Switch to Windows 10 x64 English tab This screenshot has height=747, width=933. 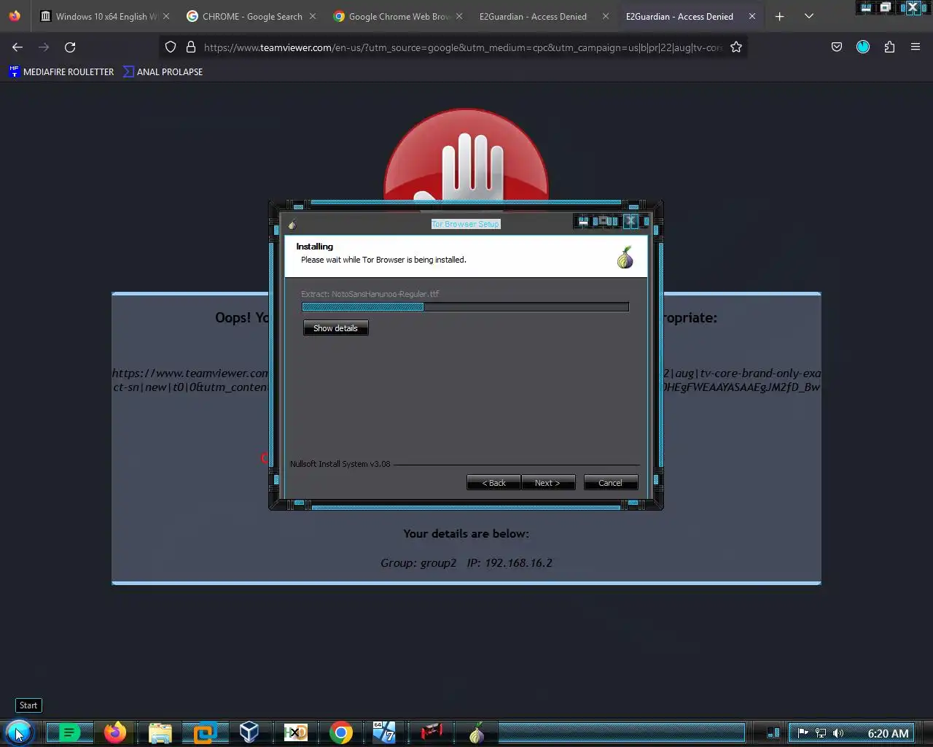[105, 16]
